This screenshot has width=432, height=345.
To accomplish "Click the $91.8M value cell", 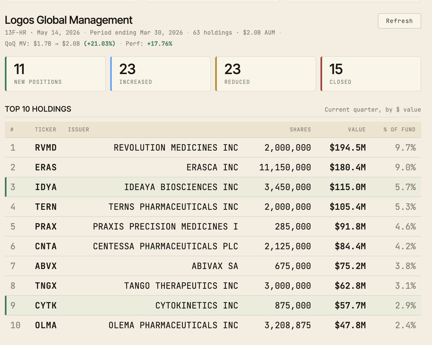I will pyautogui.click(x=350, y=227).
